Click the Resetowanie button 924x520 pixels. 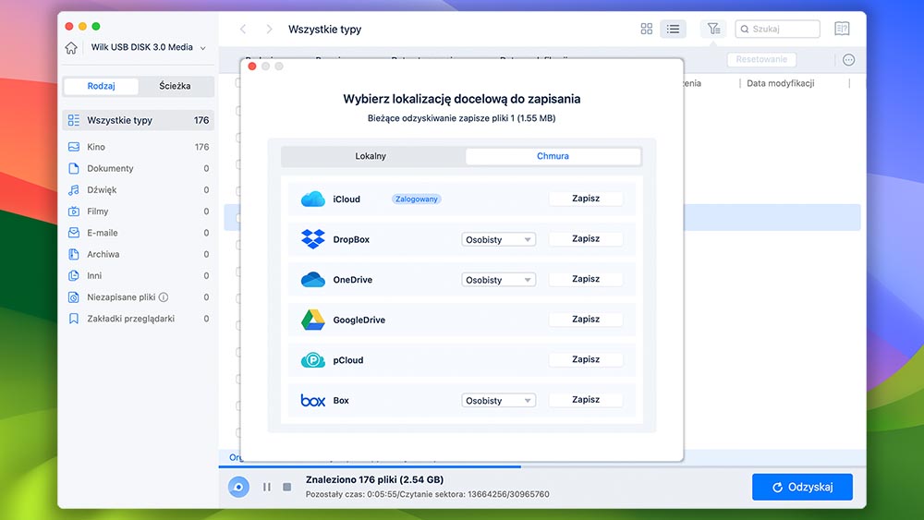(x=761, y=59)
